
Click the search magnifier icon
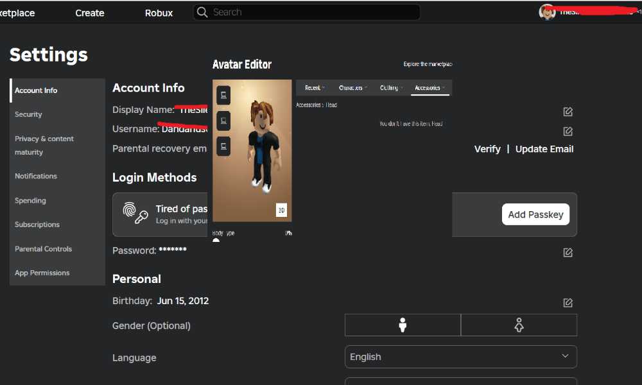pos(202,12)
